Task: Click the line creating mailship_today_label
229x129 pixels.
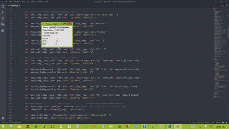Action: click(65, 49)
